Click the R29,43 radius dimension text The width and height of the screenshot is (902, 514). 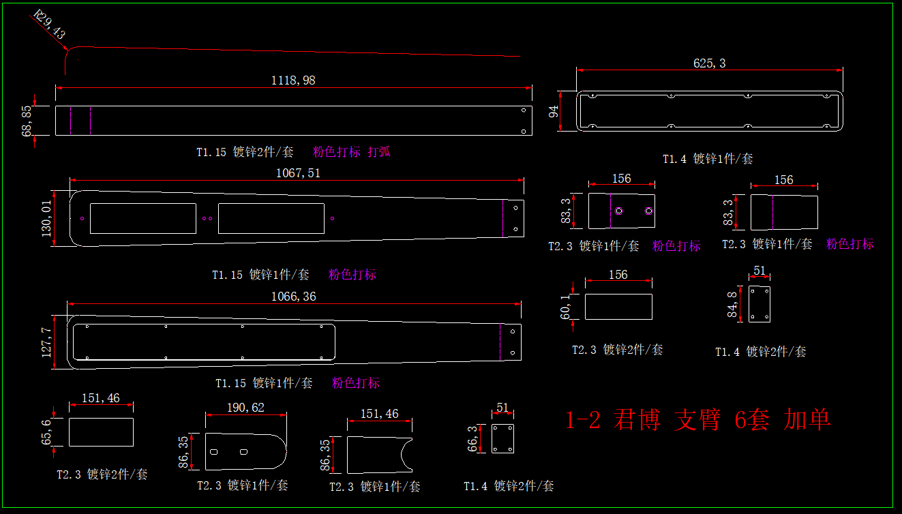[x=48, y=25]
